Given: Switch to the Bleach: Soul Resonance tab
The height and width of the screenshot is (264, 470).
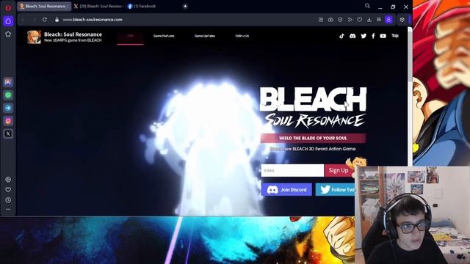Looking at the screenshot, I should coord(44,7).
